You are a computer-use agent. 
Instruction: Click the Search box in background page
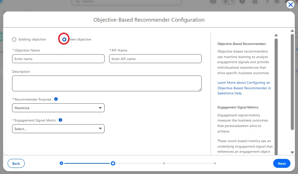127,2
